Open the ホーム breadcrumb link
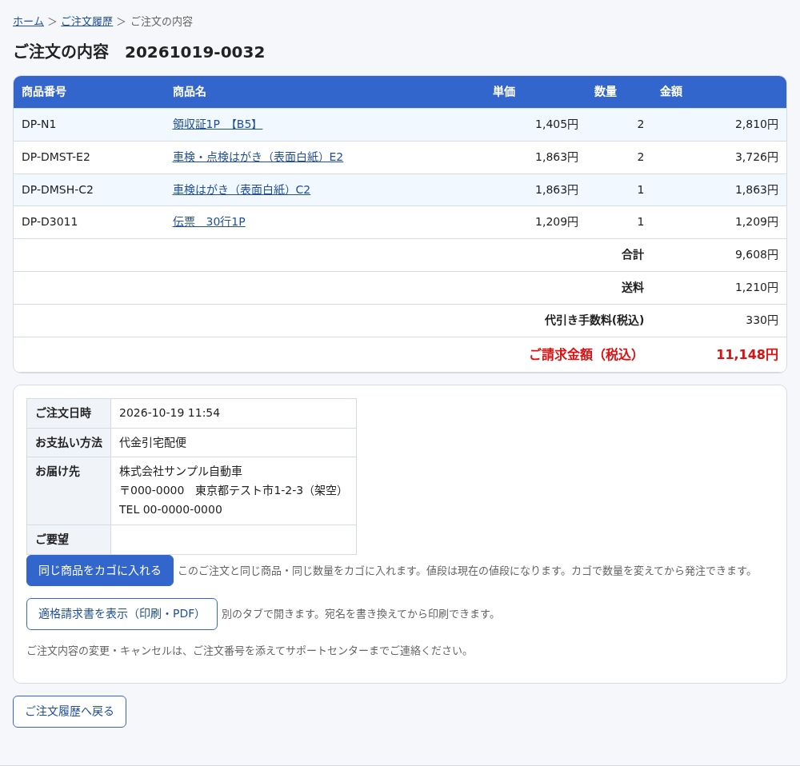The height and width of the screenshot is (766, 800). (x=28, y=22)
